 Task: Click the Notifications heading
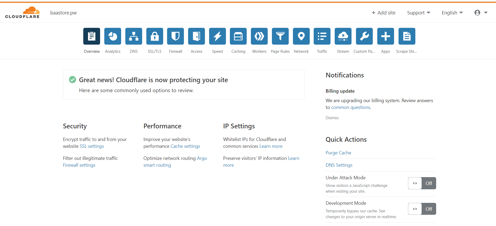click(x=345, y=75)
